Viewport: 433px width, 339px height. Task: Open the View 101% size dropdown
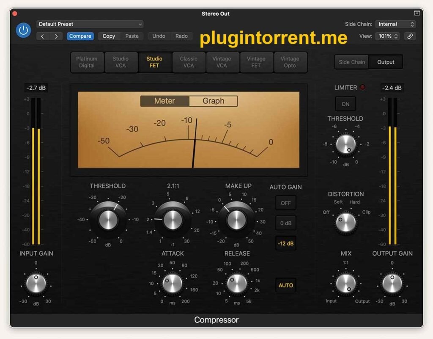[388, 36]
